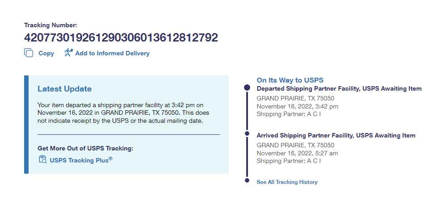Viewport: 441px width, 204px height.
Task: Click the Copy tracking number icon
Action: pyautogui.click(x=29, y=53)
